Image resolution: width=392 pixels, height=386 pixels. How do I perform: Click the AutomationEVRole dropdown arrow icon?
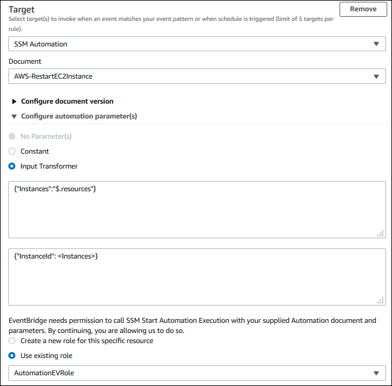click(x=375, y=373)
